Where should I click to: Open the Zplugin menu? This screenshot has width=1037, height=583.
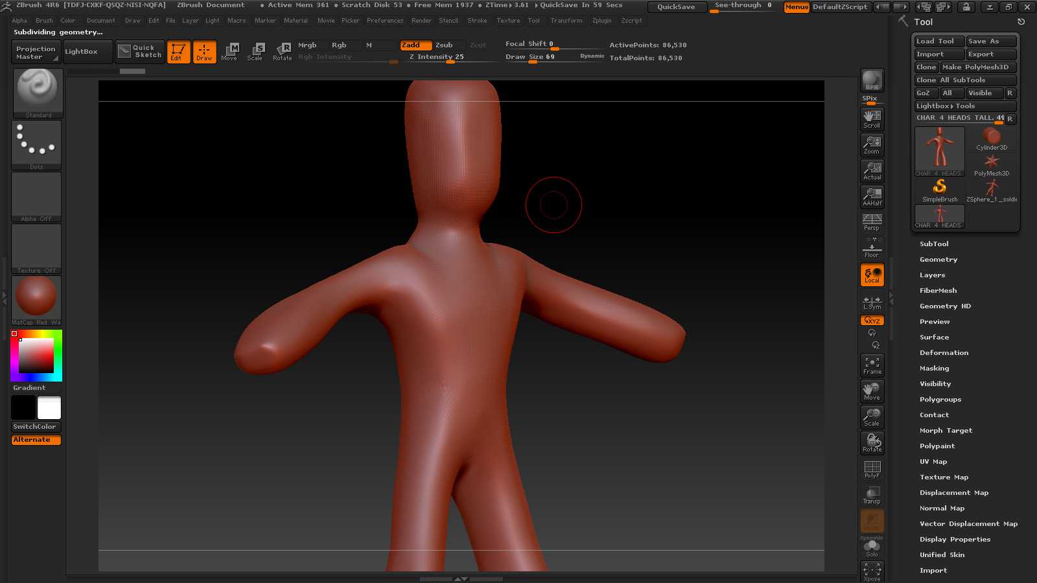point(601,21)
